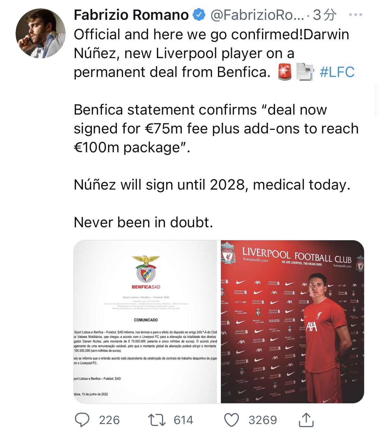Click the red siren emoji
This screenshot has height=438, width=380.
tap(285, 72)
